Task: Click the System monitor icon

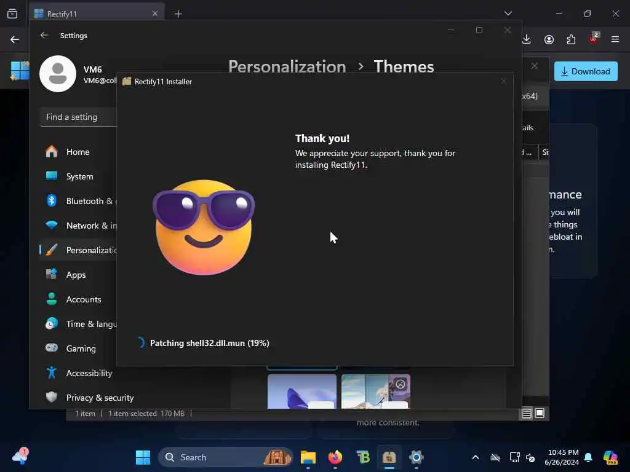Action: click(x=52, y=176)
